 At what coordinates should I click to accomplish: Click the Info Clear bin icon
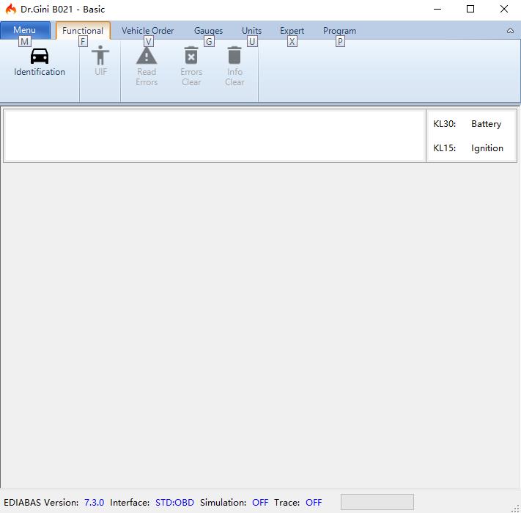234,55
